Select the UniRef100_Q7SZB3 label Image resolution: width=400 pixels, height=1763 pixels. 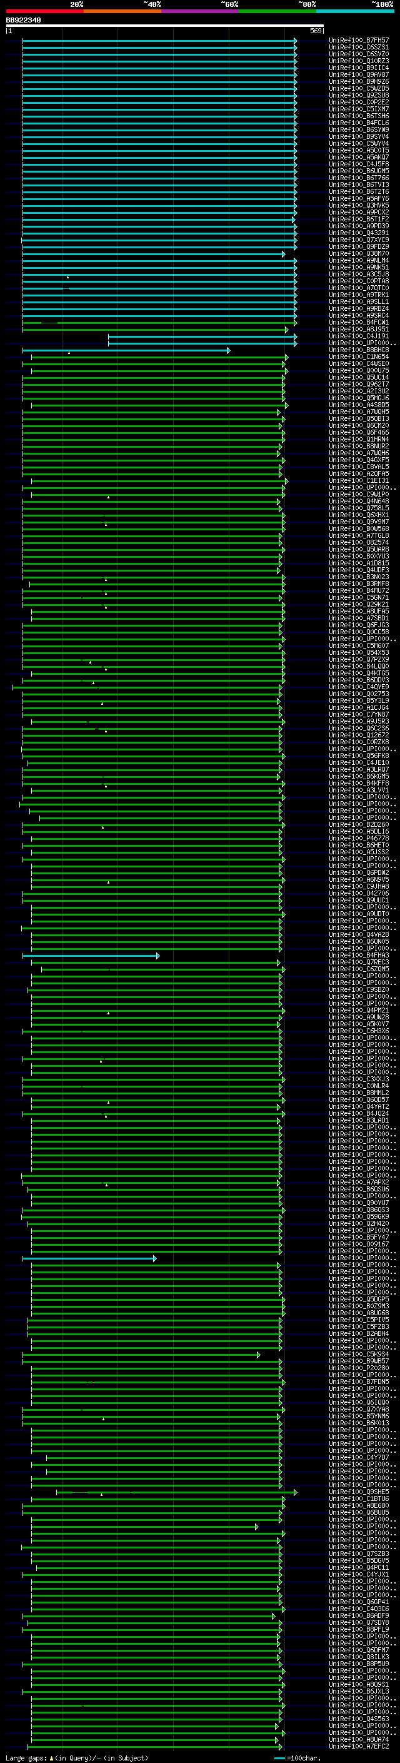[x=359, y=1554]
